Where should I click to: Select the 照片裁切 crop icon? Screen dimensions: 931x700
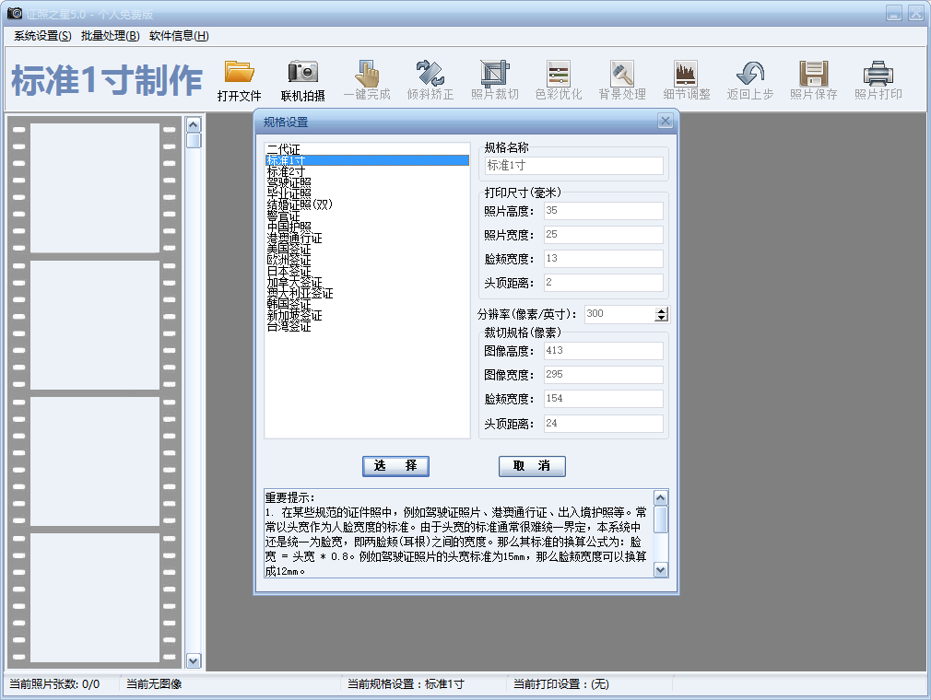[495, 73]
